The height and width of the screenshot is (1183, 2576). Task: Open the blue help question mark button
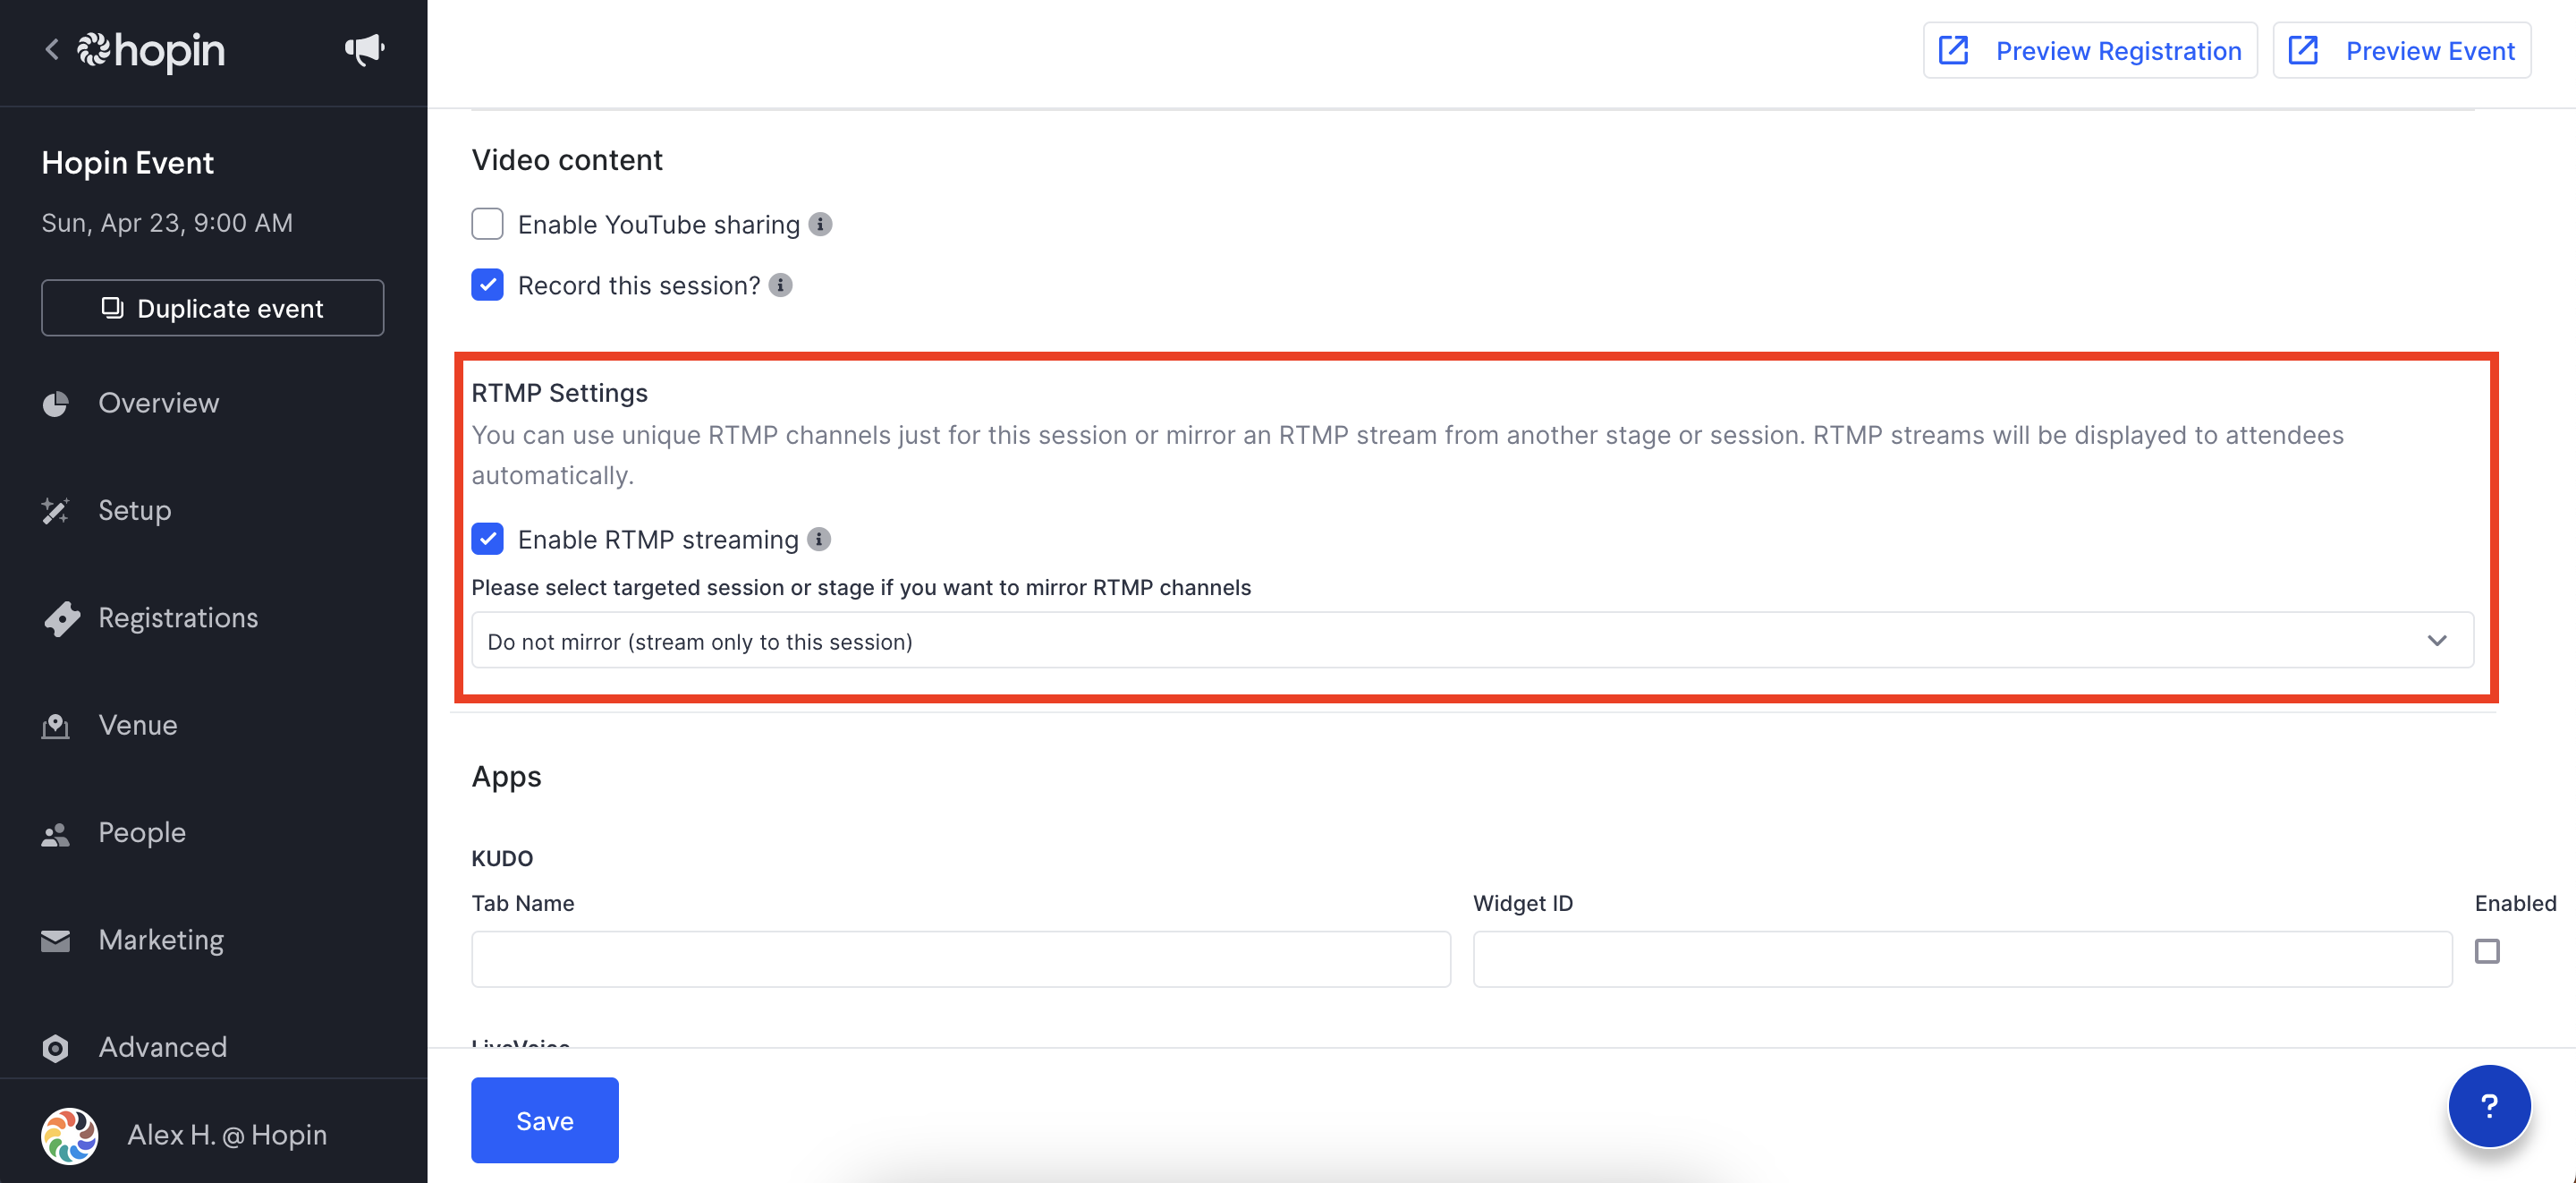point(2488,1105)
